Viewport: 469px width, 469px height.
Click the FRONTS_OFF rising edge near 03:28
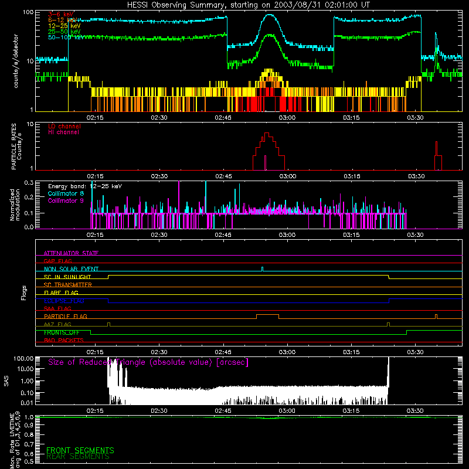click(406, 332)
